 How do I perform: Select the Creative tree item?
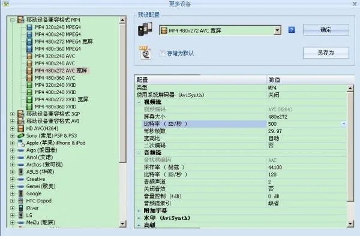[x=35, y=179]
